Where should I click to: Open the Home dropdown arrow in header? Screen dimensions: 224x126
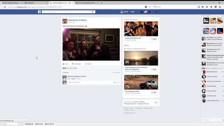click(136, 12)
